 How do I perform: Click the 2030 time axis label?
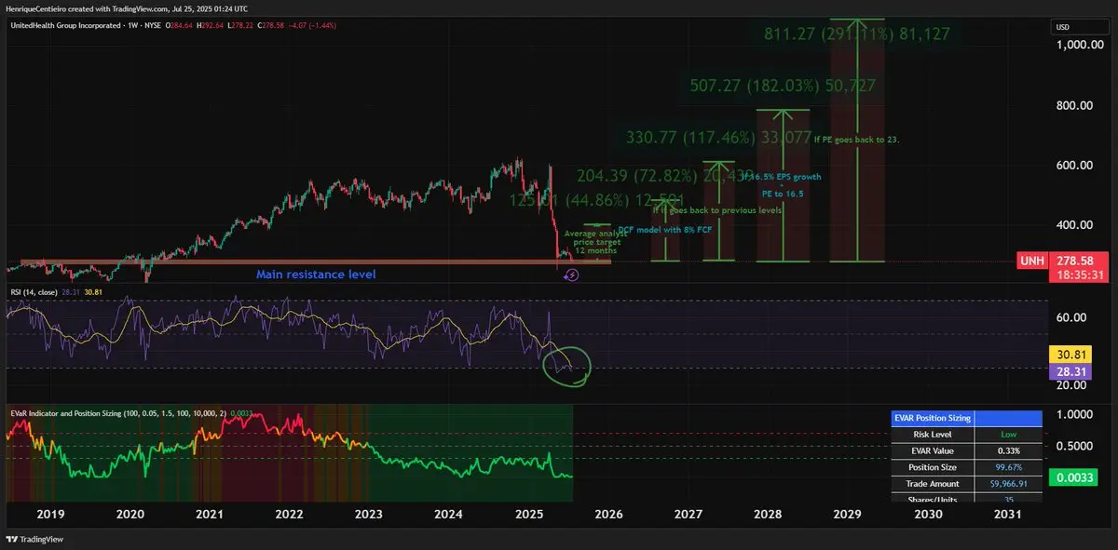[x=928, y=515]
